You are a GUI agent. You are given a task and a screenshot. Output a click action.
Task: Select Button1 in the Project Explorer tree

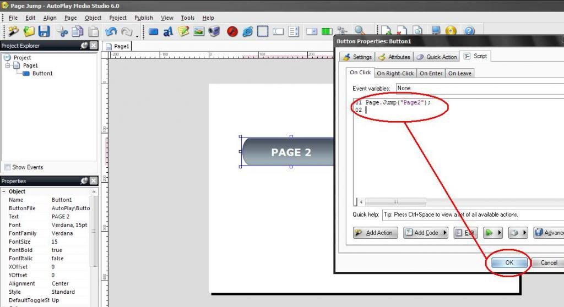point(42,73)
